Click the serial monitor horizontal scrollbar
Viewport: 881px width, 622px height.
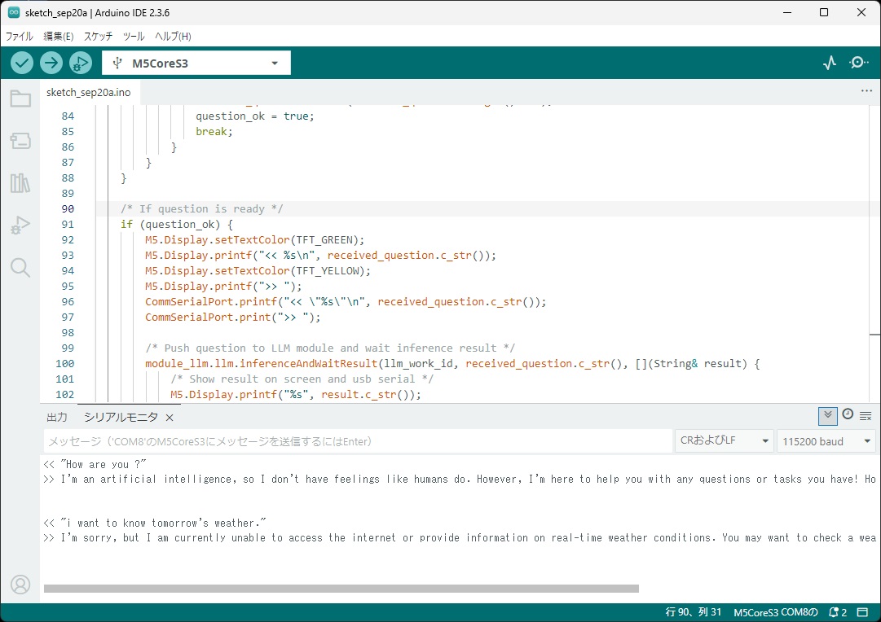pyautogui.click(x=341, y=589)
